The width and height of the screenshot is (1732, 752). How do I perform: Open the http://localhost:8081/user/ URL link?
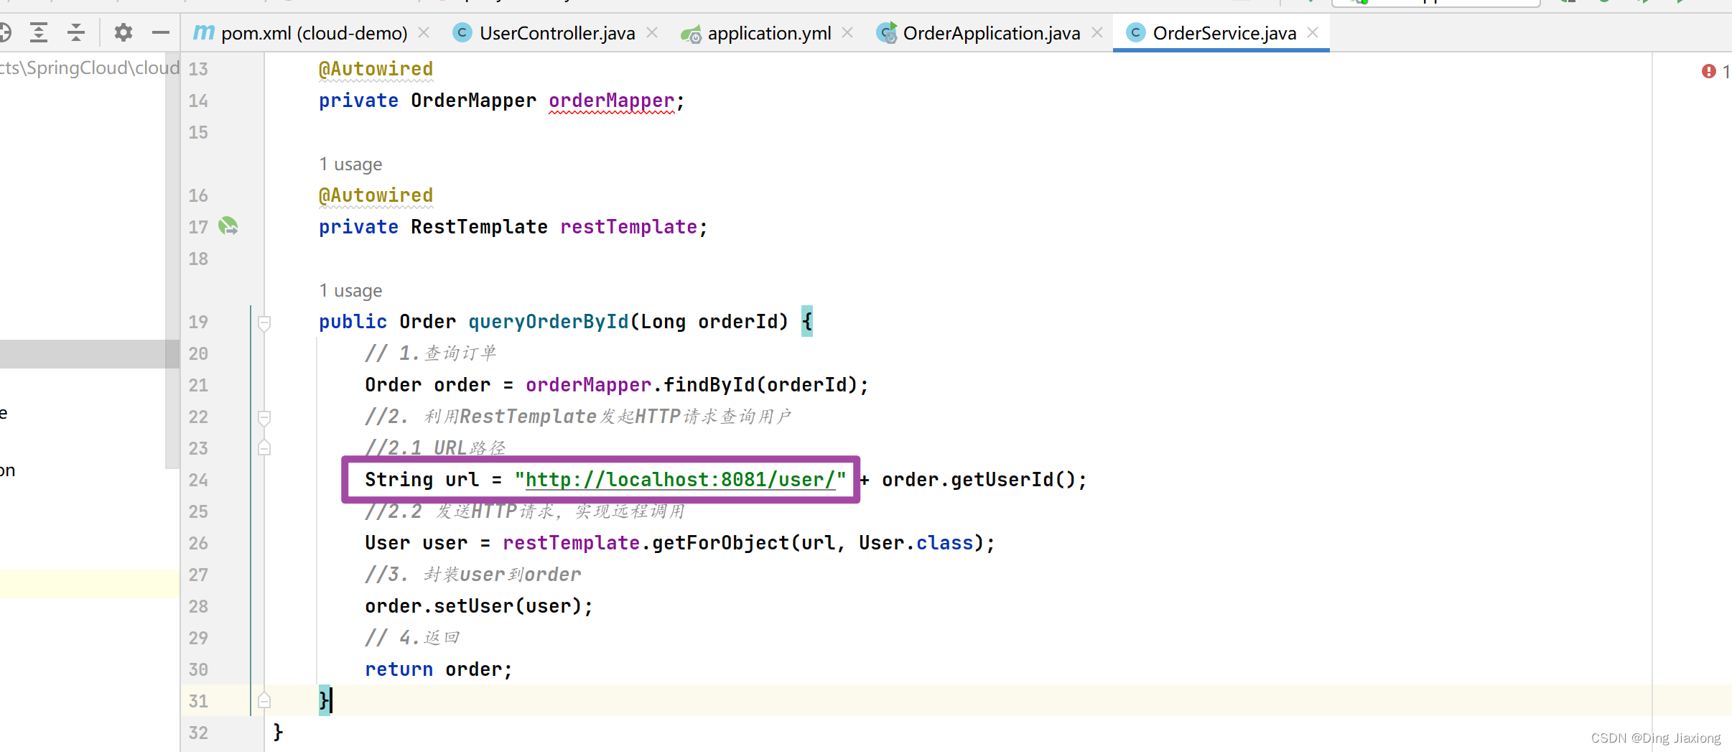click(x=680, y=480)
